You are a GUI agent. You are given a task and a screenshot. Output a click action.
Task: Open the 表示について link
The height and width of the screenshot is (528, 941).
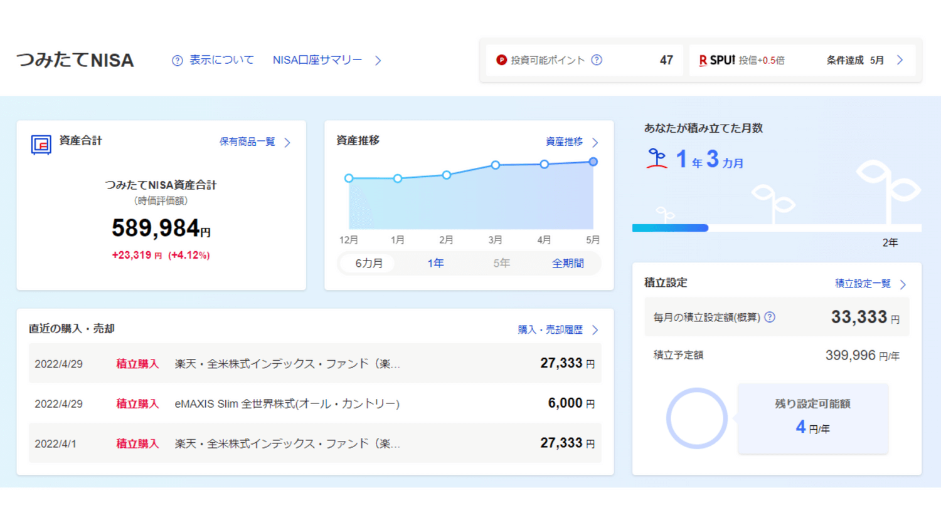coord(221,60)
